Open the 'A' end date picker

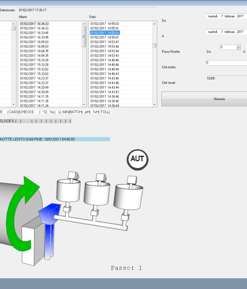coord(226,32)
